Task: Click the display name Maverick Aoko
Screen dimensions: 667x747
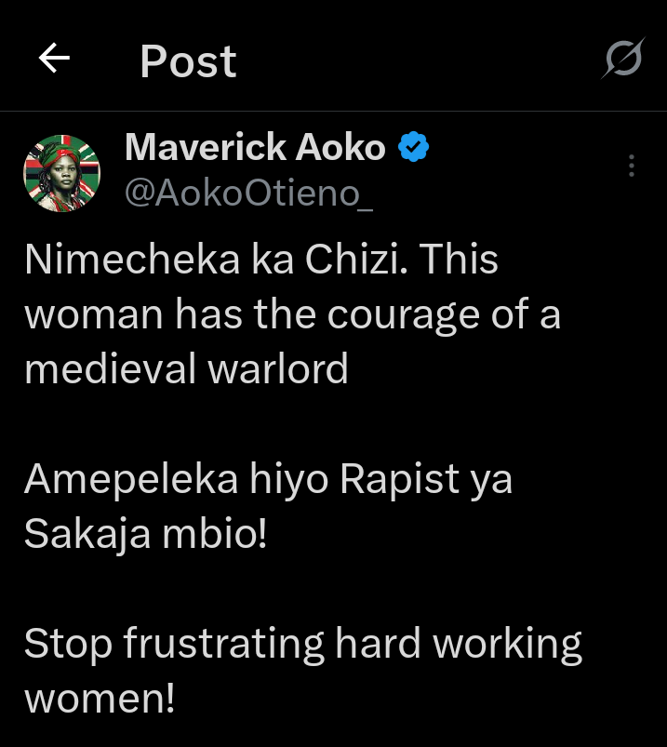Action: click(x=255, y=147)
